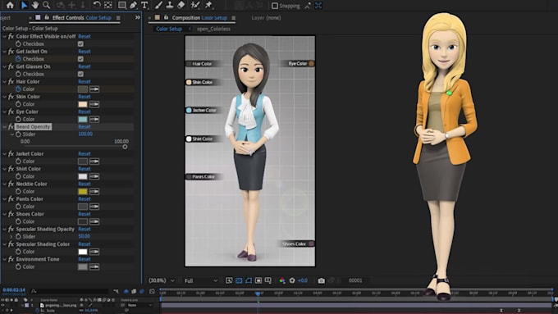Select the Pen tool
The image size is (558, 314).
(x=133, y=5)
